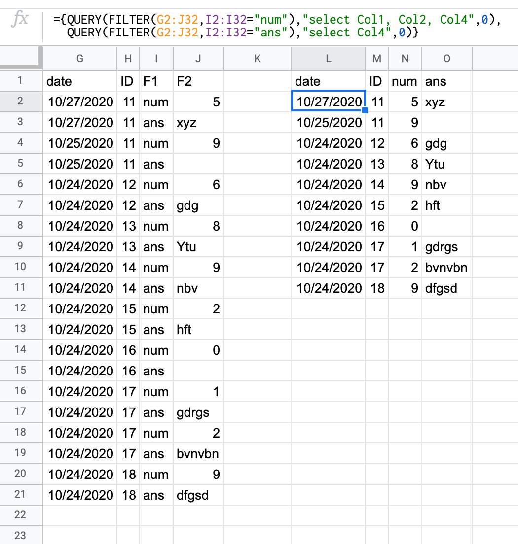Select the active cell L2 10/27/2020
Viewport: 518px width, 544px height.
[328, 102]
